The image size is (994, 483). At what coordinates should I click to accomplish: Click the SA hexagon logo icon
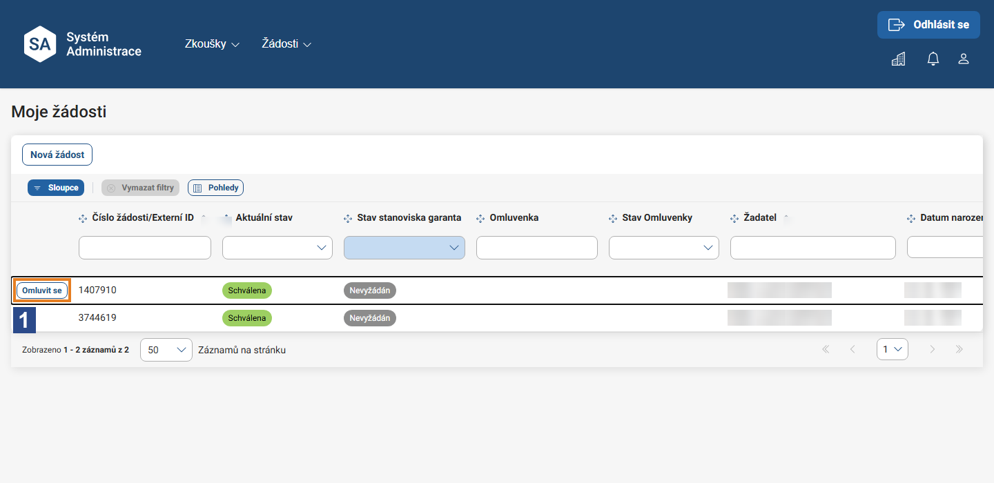coord(40,44)
